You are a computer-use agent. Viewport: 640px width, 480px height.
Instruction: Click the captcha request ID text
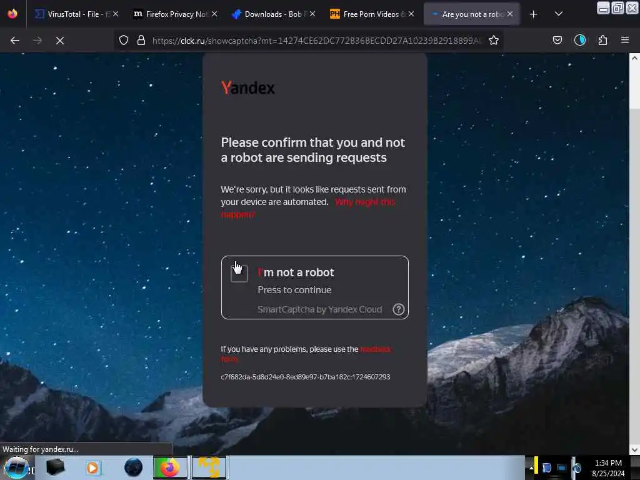[x=305, y=377]
